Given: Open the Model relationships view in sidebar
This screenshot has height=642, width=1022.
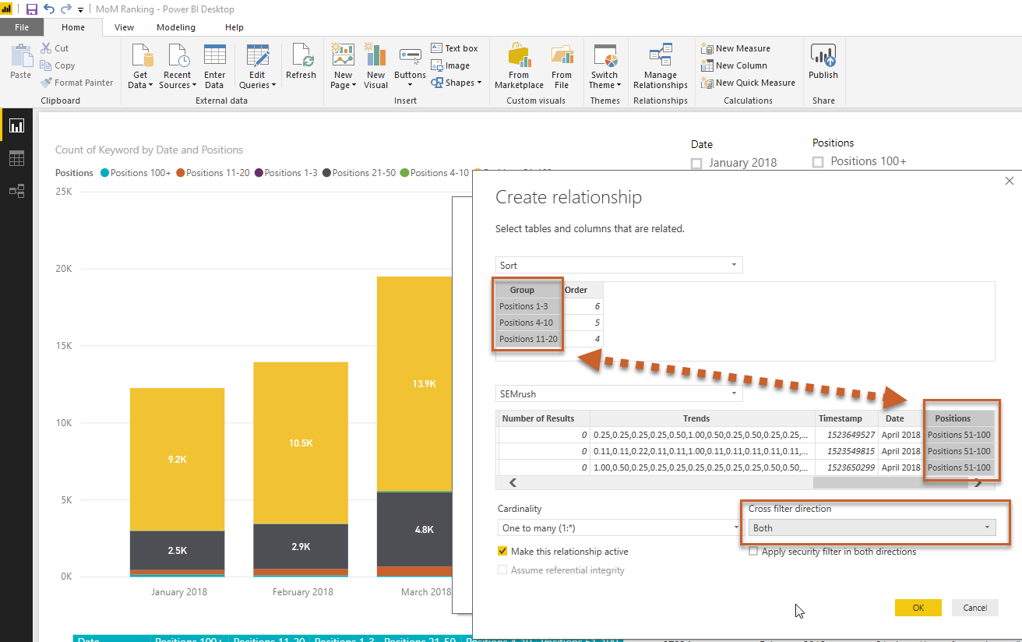Looking at the screenshot, I should point(16,191).
